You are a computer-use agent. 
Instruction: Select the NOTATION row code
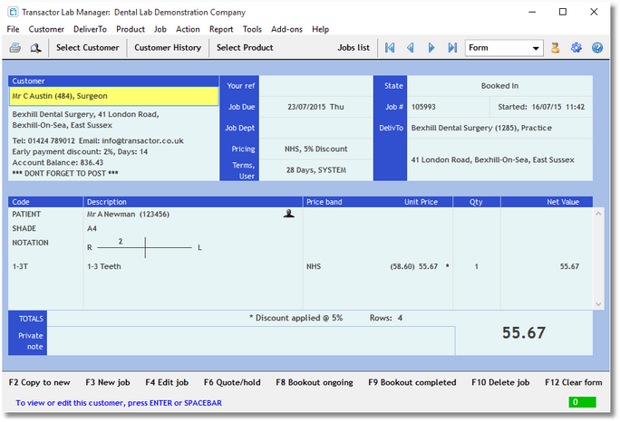(30, 243)
